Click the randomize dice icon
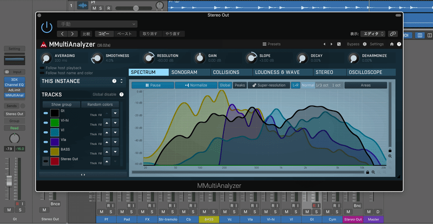This screenshot has width=433, height=224. pos(339,44)
